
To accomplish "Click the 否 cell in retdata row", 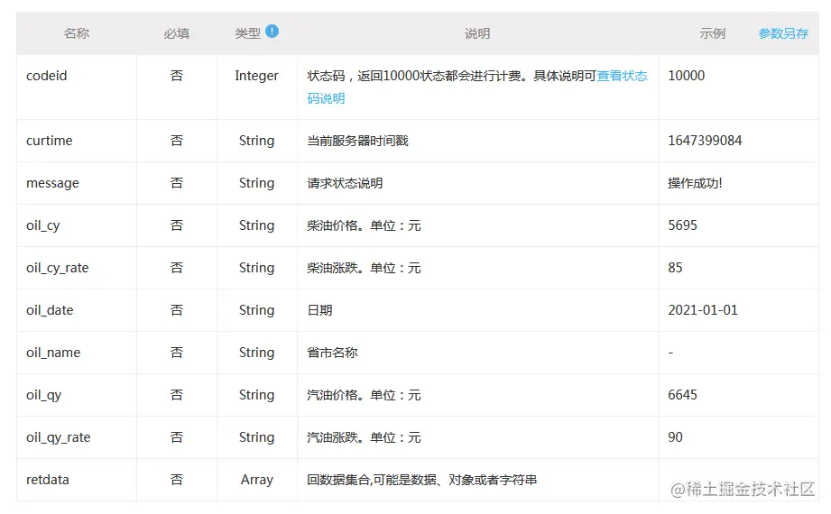I will click(177, 480).
